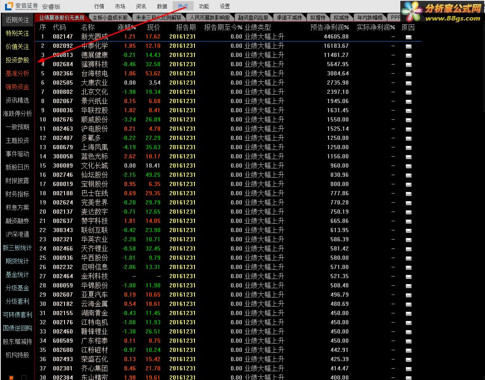485x380 pixels.
Task: Select stock code 002147
Action: click(x=63, y=36)
